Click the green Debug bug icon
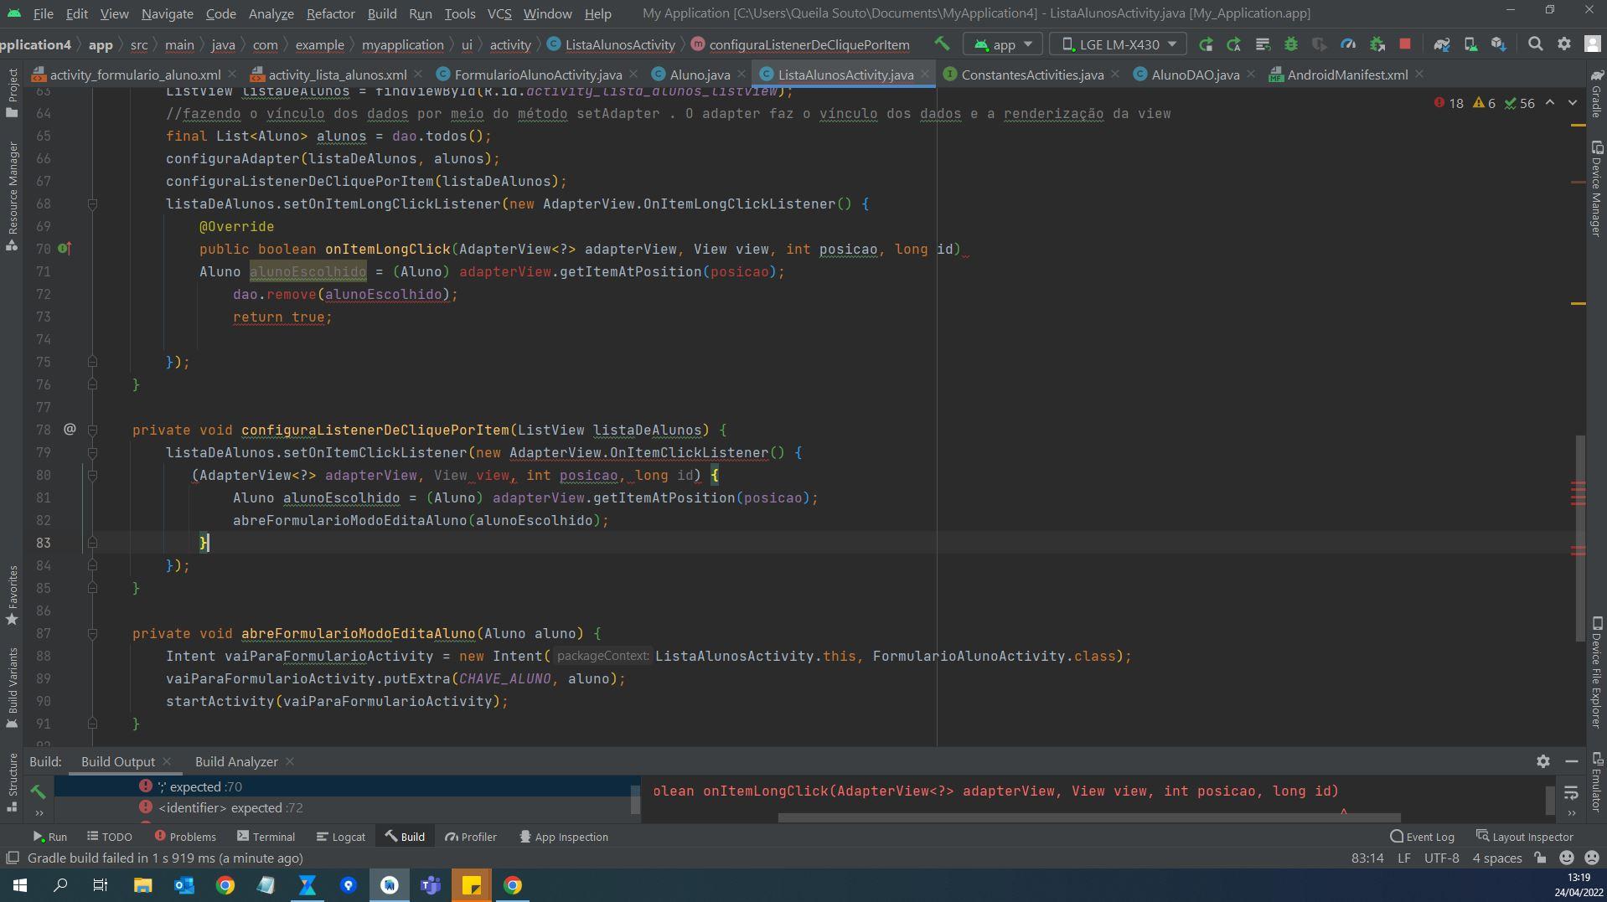This screenshot has width=1607, height=902. click(x=1291, y=44)
